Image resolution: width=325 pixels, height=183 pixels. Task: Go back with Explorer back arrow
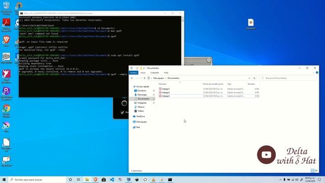[132, 78]
